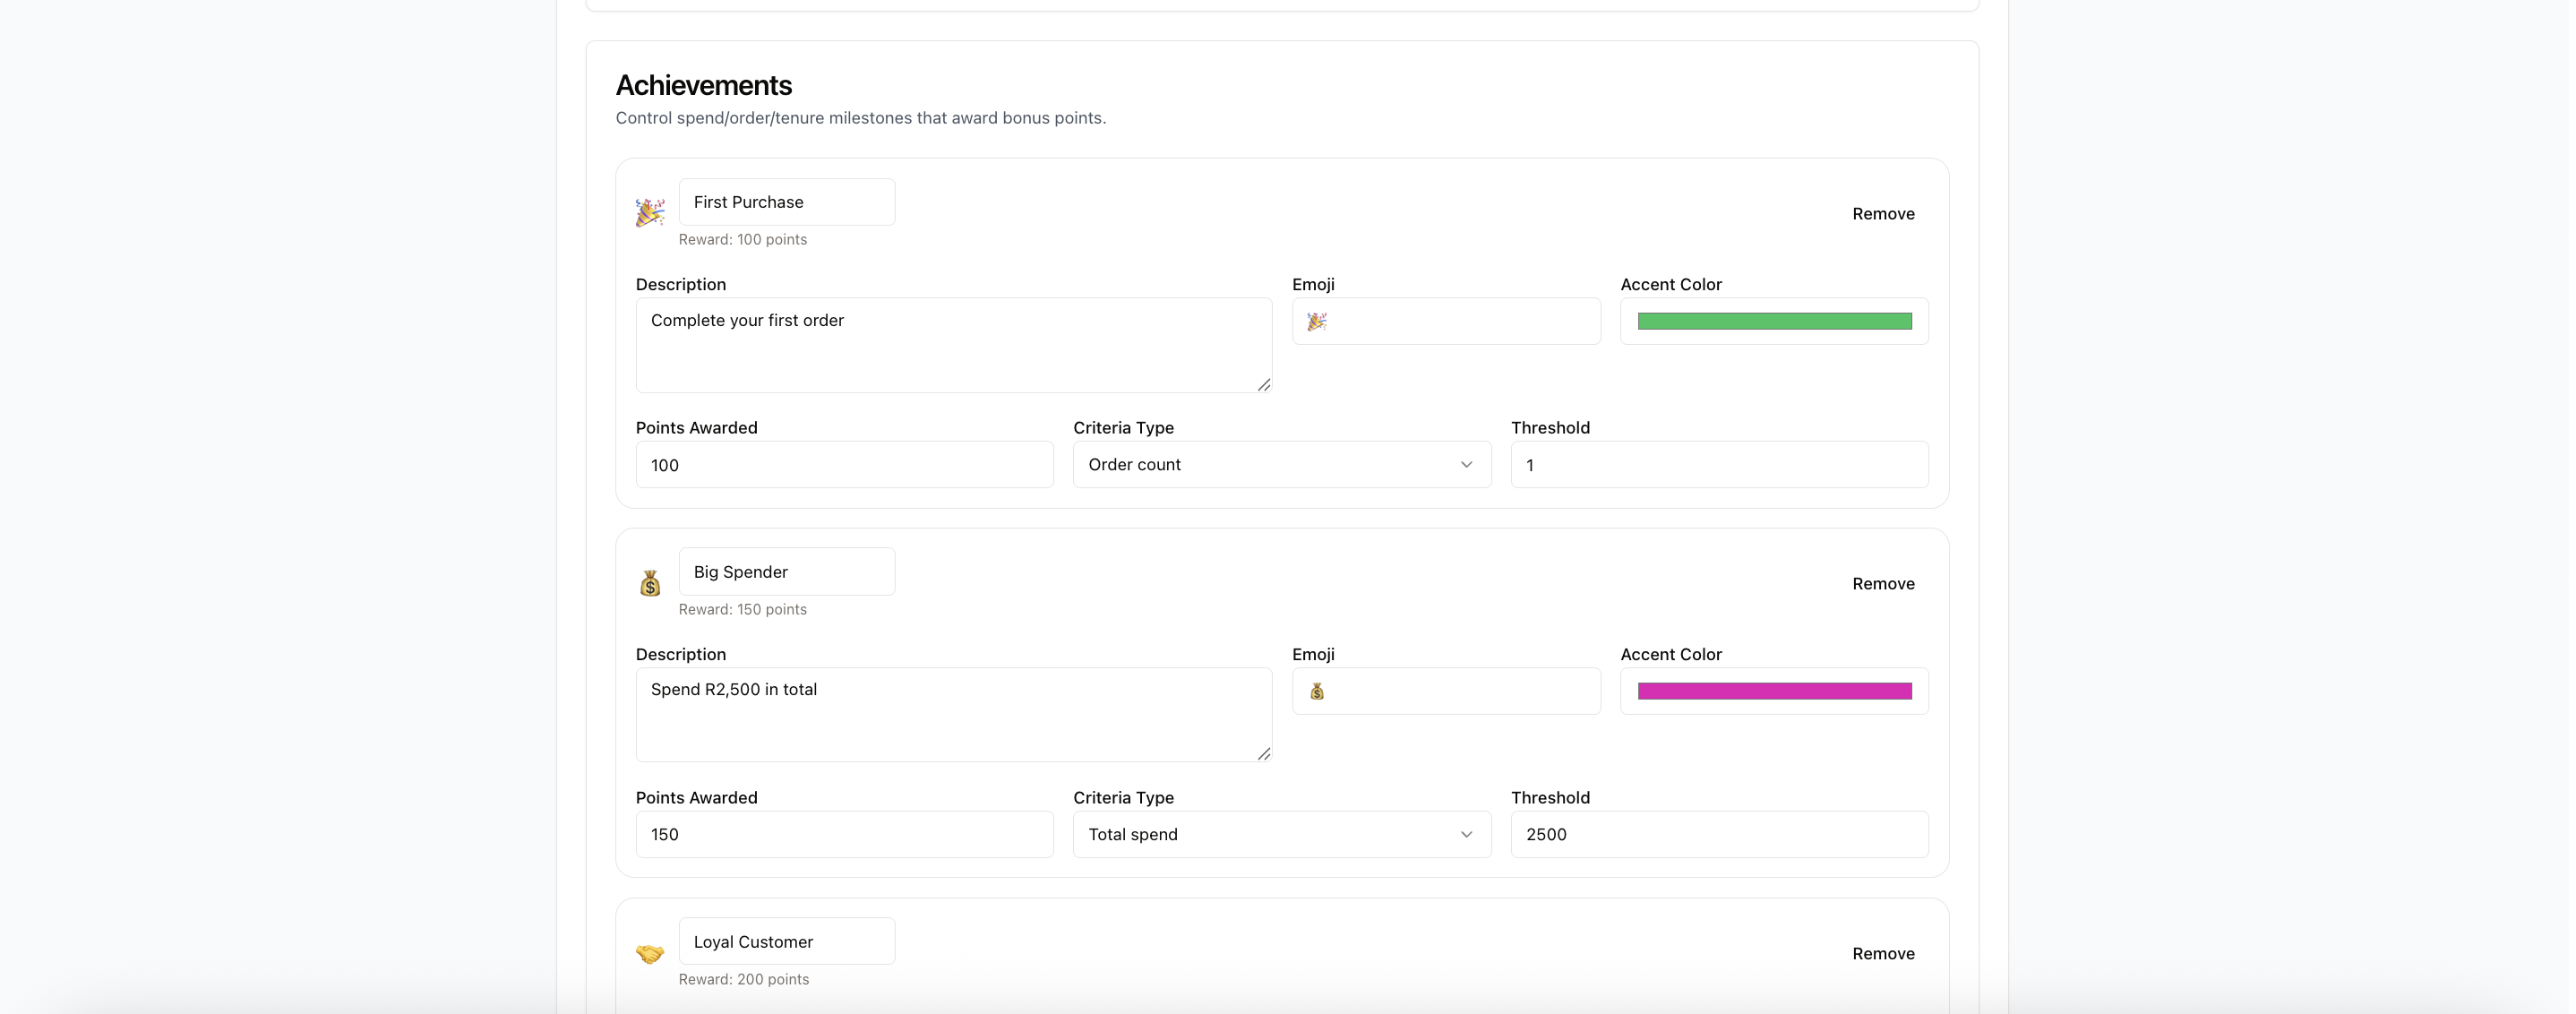
Task: Click Points Awarded field showing 100
Action: (843, 465)
